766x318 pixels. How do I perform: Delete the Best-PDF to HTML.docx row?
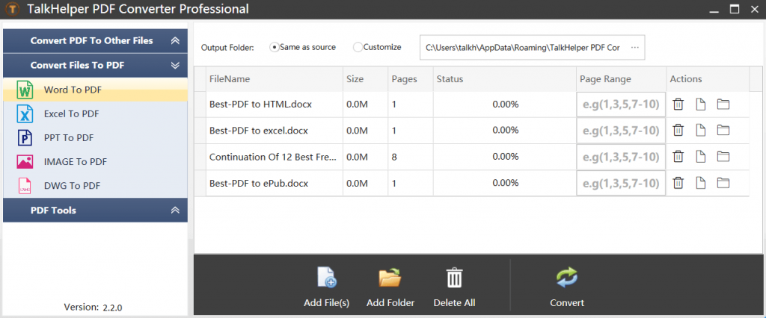pos(678,104)
